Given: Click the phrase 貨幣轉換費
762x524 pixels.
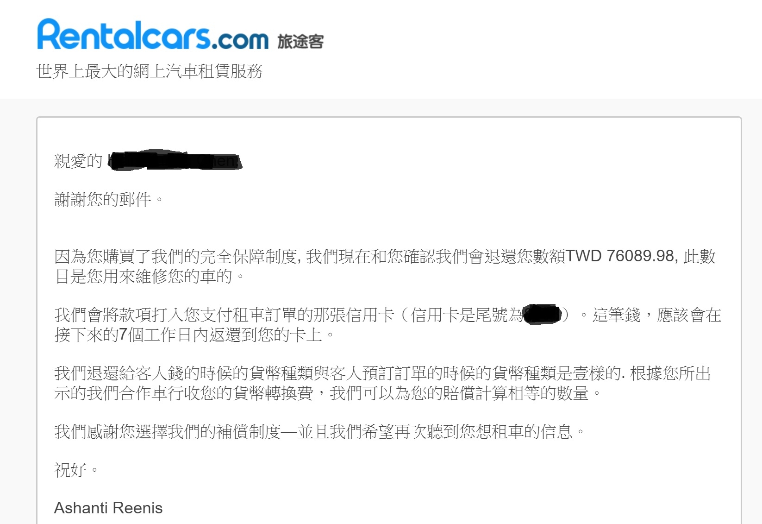Looking at the screenshot, I should [273, 393].
